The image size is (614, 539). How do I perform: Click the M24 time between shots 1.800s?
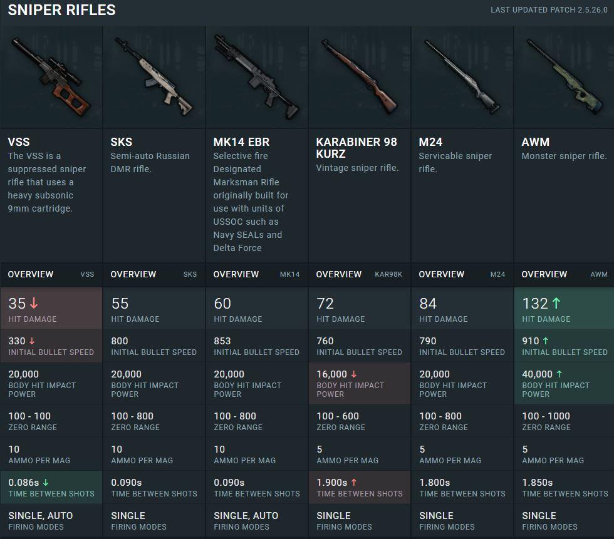click(435, 482)
